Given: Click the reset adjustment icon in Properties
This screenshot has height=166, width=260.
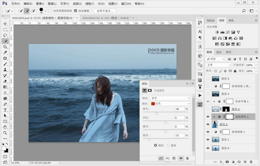Looking at the screenshot, I should [x=174, y=158].
